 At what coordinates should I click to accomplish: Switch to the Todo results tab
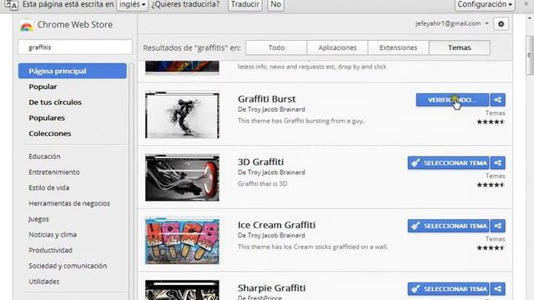point(276,47)
